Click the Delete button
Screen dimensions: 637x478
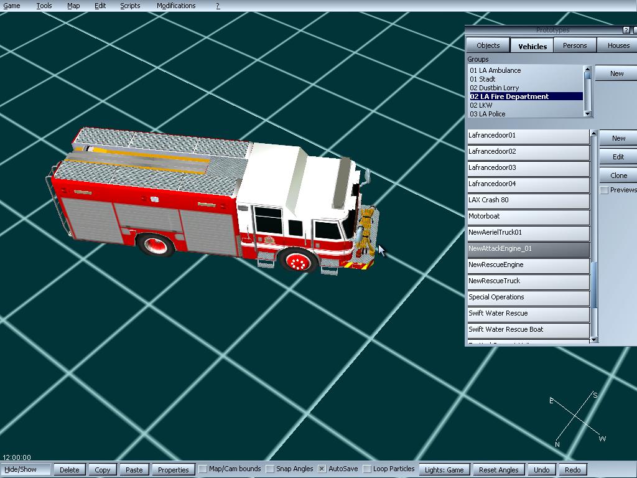tap(70, 470)
